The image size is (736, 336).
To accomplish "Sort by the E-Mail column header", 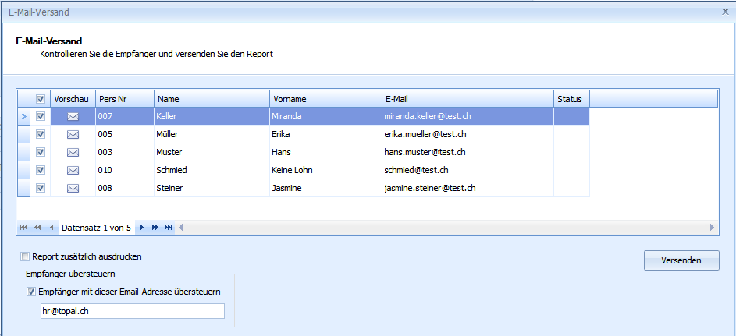I will (466, 99).
